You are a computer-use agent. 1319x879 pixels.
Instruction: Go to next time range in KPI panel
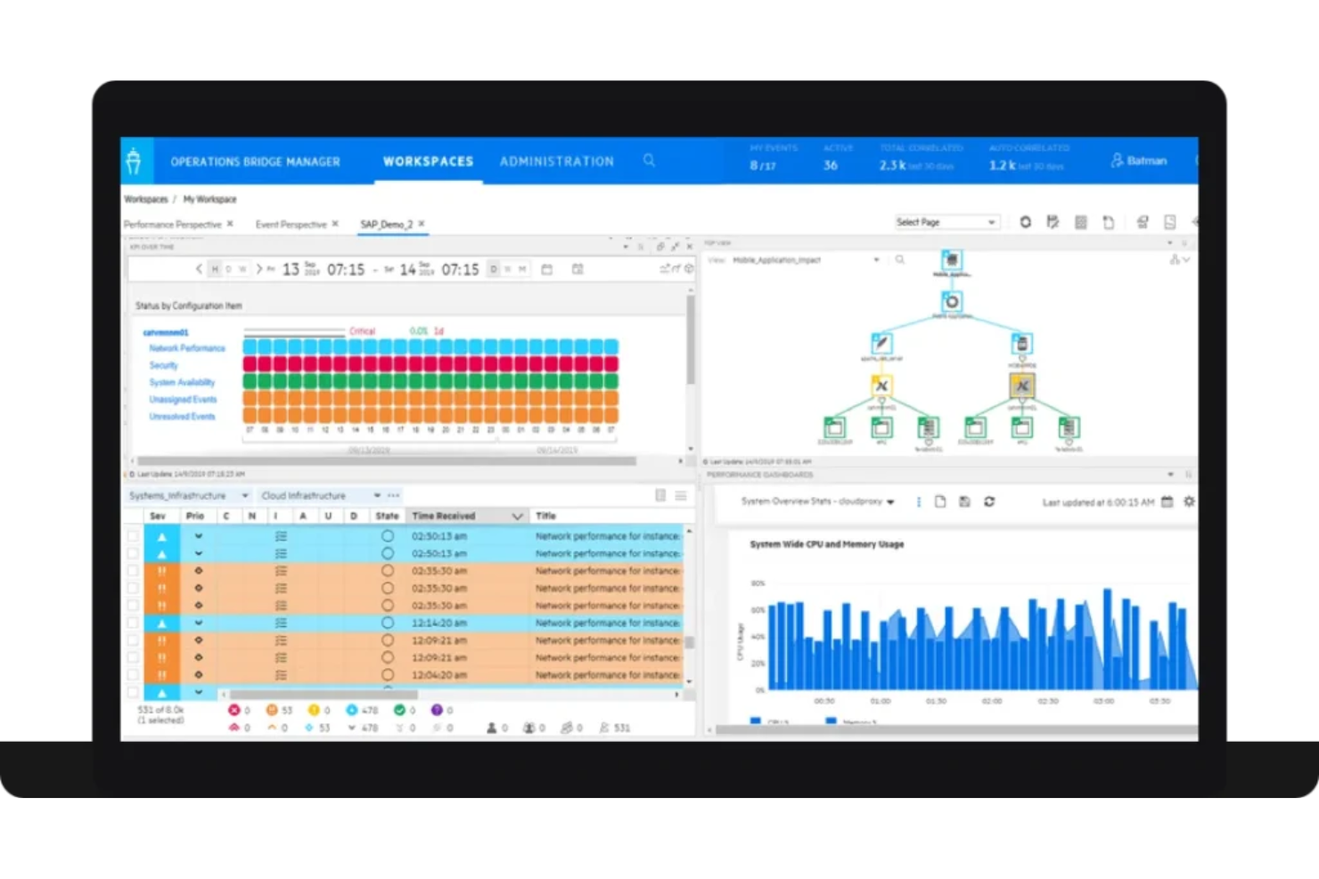pos(259,269)
